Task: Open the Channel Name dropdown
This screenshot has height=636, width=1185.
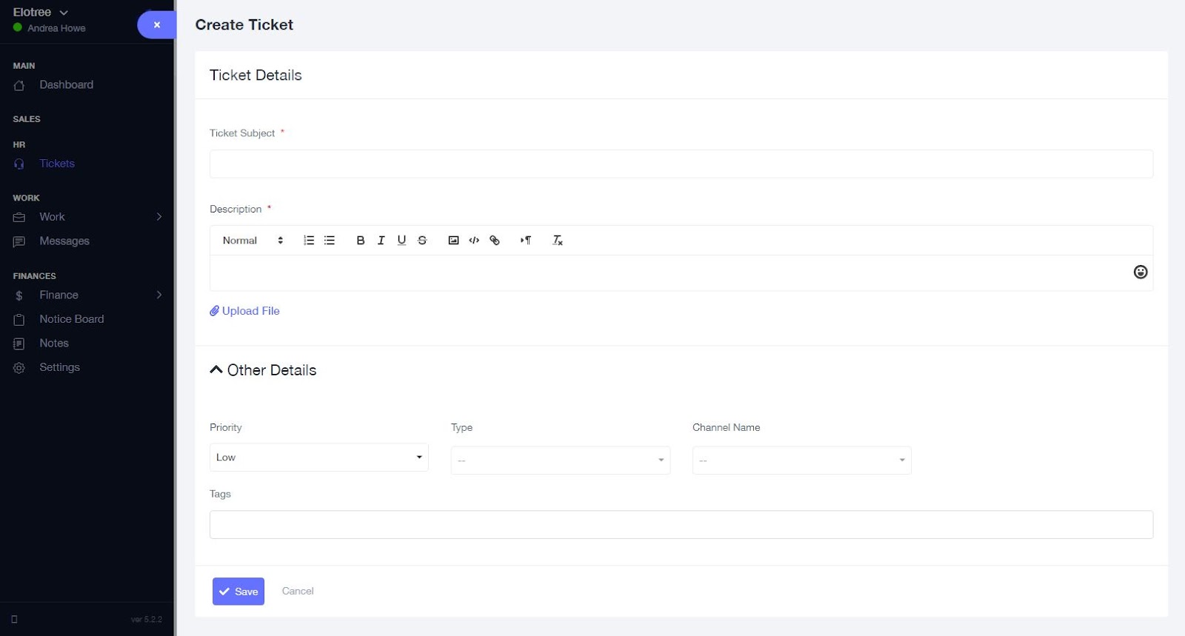Action: [x=802, y=461]
